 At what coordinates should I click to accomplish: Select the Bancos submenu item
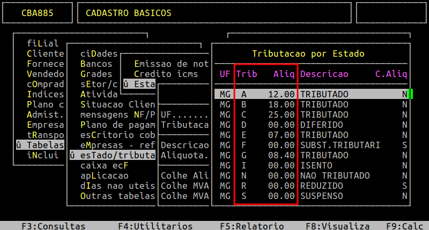[x=96, y=64]
